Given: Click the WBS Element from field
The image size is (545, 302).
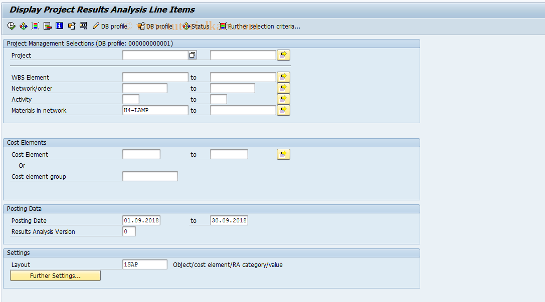Looking at the screenshot, I should point(155,77).
